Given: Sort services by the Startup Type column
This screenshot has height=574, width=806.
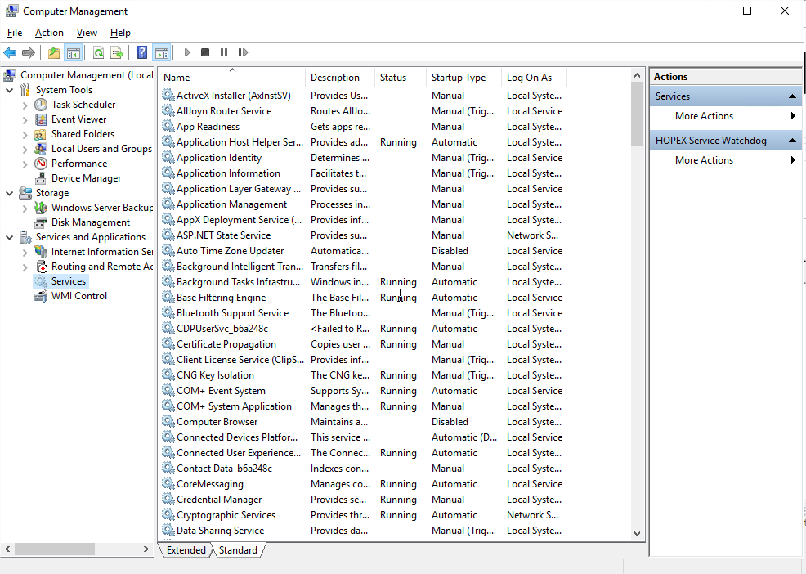Looking at the screenshot, I should 459,78.
